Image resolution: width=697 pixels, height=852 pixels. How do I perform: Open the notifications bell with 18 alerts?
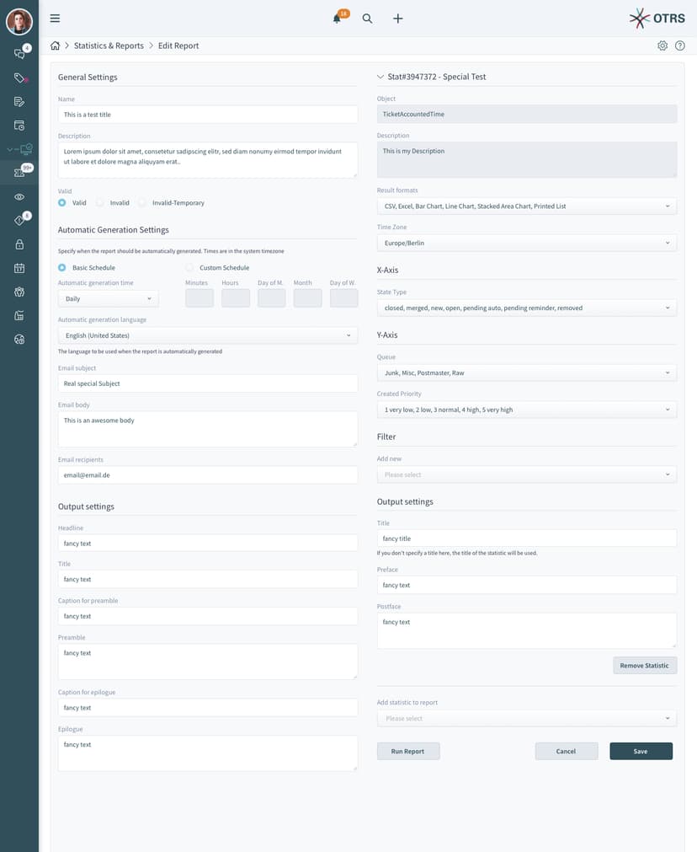pos(338,18)
